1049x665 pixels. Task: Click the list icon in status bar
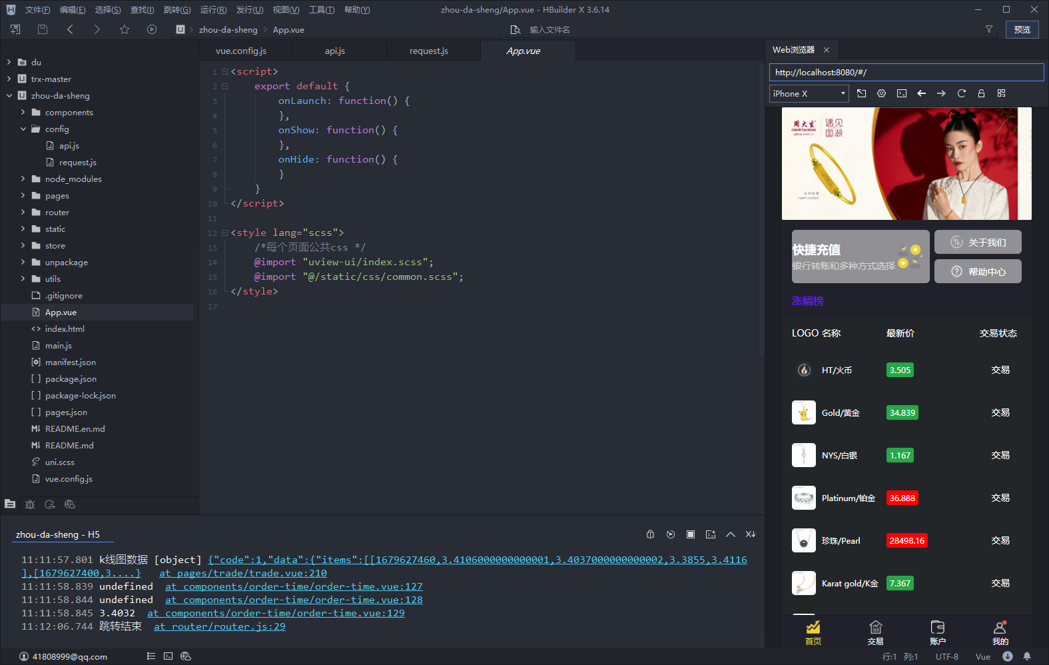(x=151, y=656)
